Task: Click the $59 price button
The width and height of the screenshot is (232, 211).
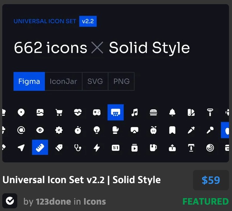Action: click(211, 180)
